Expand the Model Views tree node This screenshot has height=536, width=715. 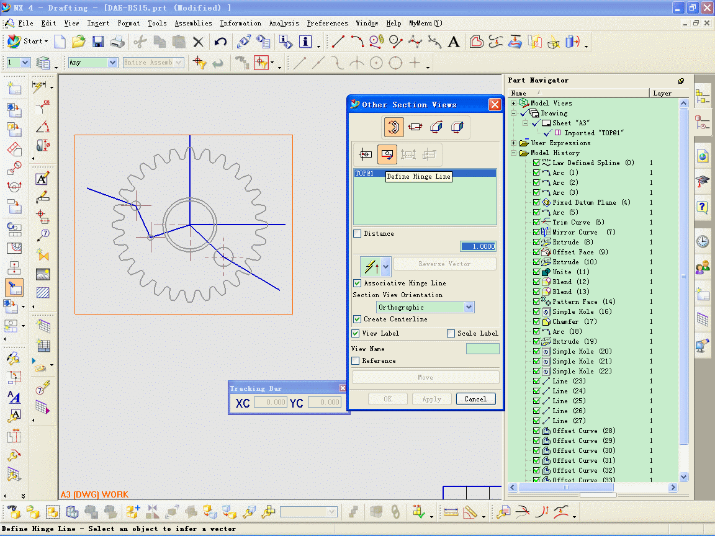coord(514,103)
